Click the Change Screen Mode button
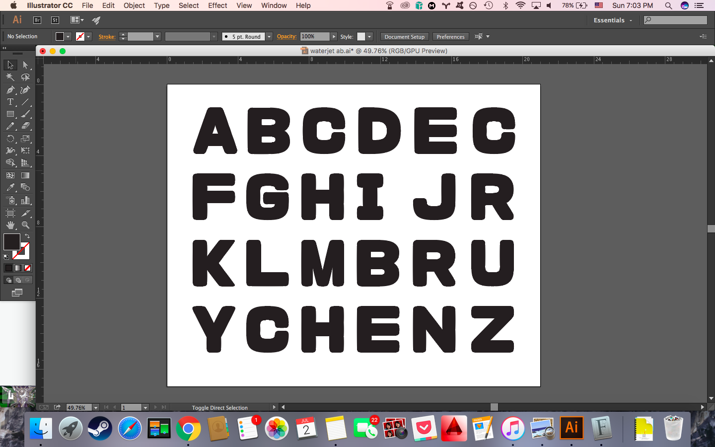This screenshot has height=447, width=715. tap(17, 293)
